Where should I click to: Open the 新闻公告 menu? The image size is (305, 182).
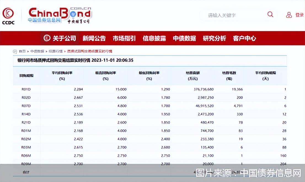[x=94, y=38]
